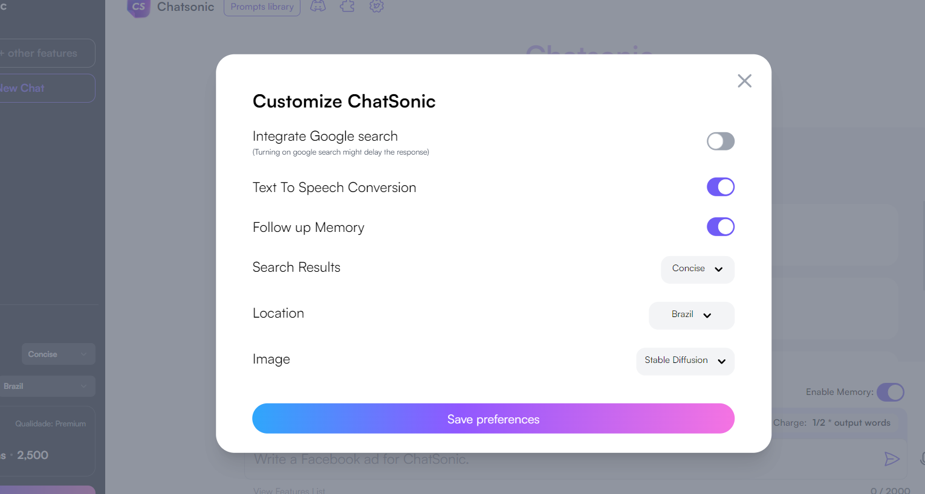Toggle the Enable Memory switch

pyautogui.click(x=891, y=392)
